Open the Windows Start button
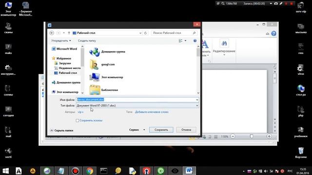The width and height of the screenshot is (312, 175). point(5,171)
